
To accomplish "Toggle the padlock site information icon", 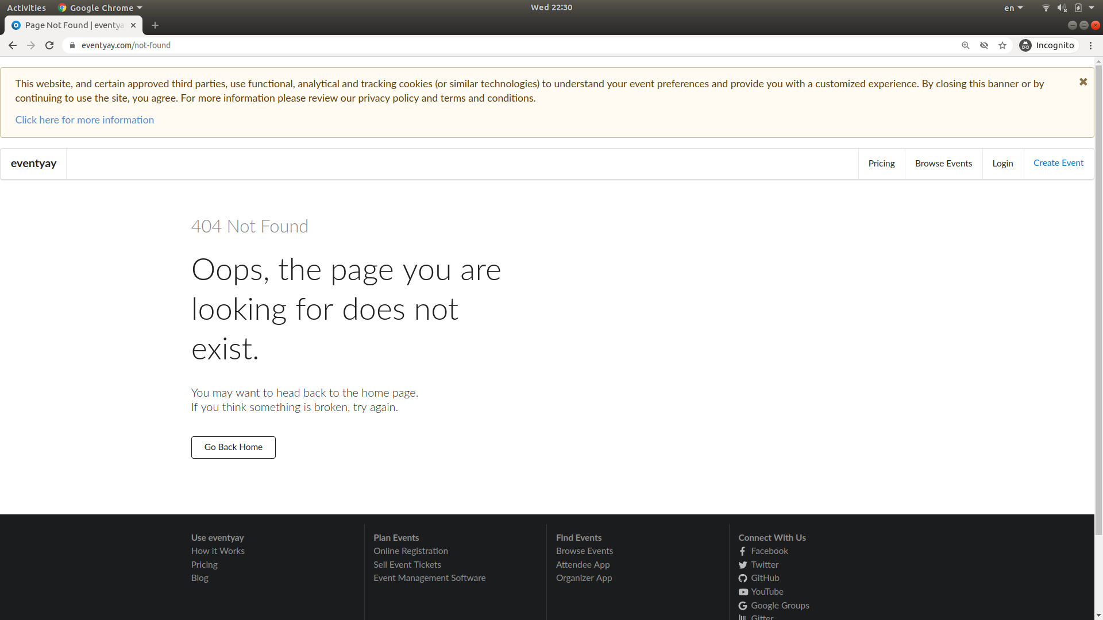I will click(x=72, y=45).
